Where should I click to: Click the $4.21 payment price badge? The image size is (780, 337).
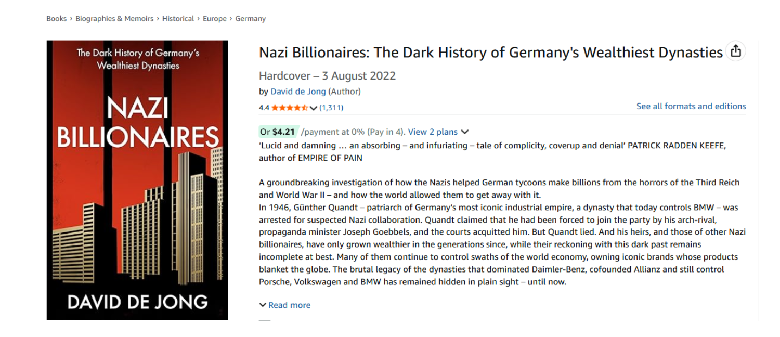point(278,132)
